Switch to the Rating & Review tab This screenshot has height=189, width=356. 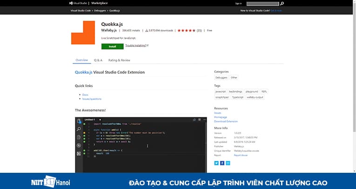pos(119,60)
